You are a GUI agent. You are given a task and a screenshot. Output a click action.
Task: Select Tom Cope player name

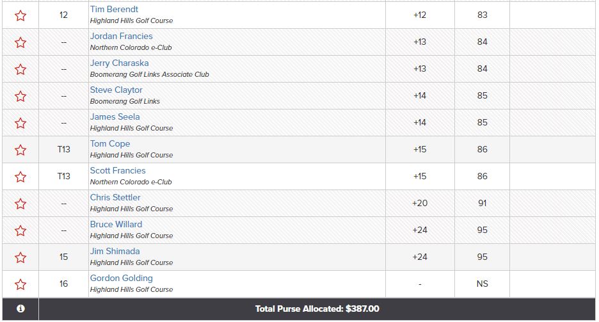click(110, 143)
